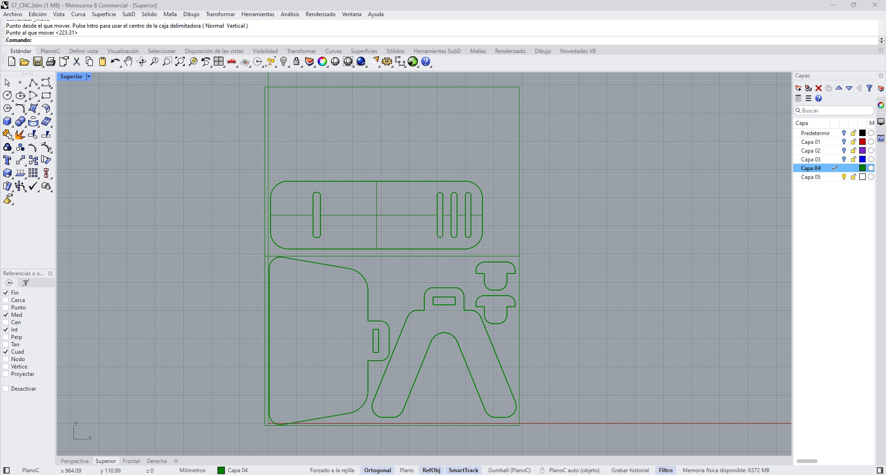Click the new layer icon in Capas
The height and width of the screenshot is (475, 886).
798,88
